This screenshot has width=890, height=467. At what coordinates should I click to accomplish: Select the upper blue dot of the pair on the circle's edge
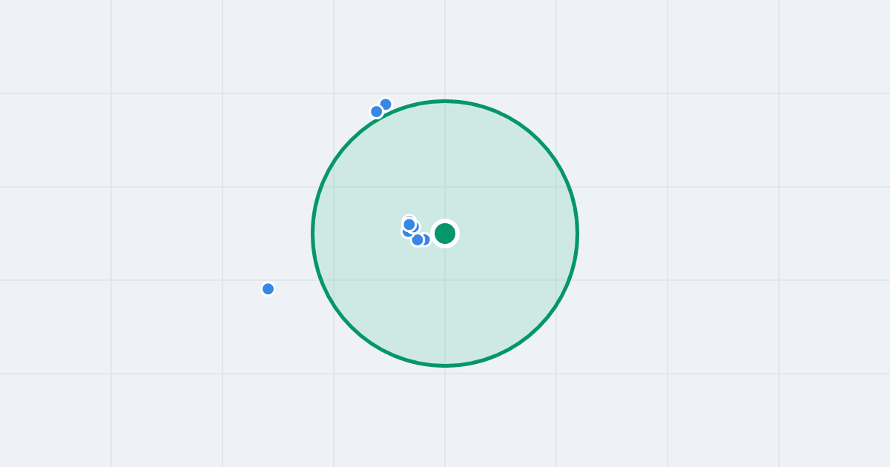386,105
